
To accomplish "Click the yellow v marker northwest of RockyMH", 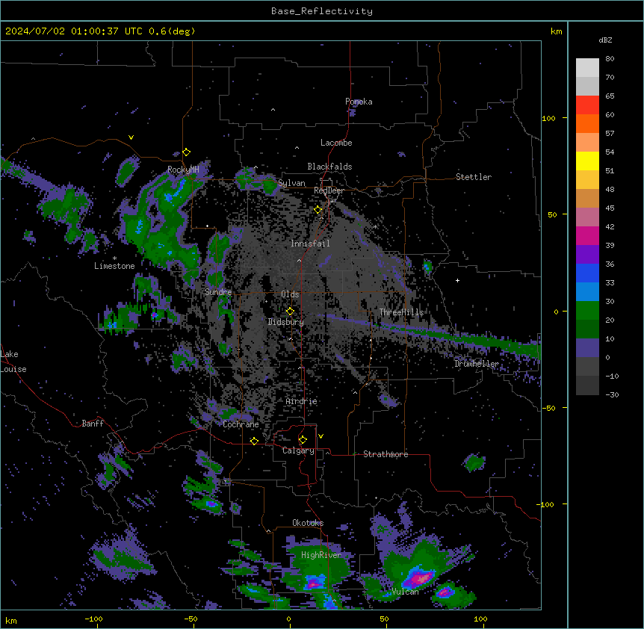I will point(131,137).
